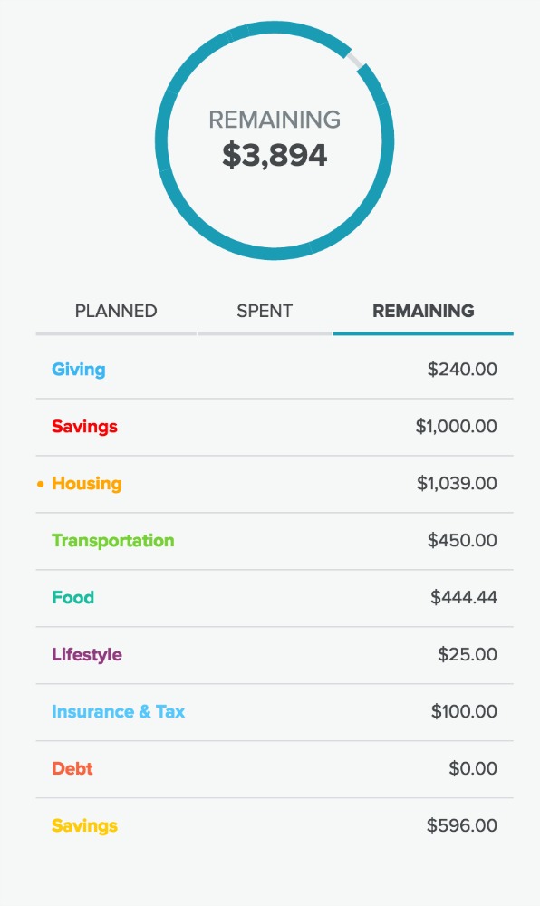540x906 pixels.
Task: Select the Housing budget category
Action: [x=87, y=484]
